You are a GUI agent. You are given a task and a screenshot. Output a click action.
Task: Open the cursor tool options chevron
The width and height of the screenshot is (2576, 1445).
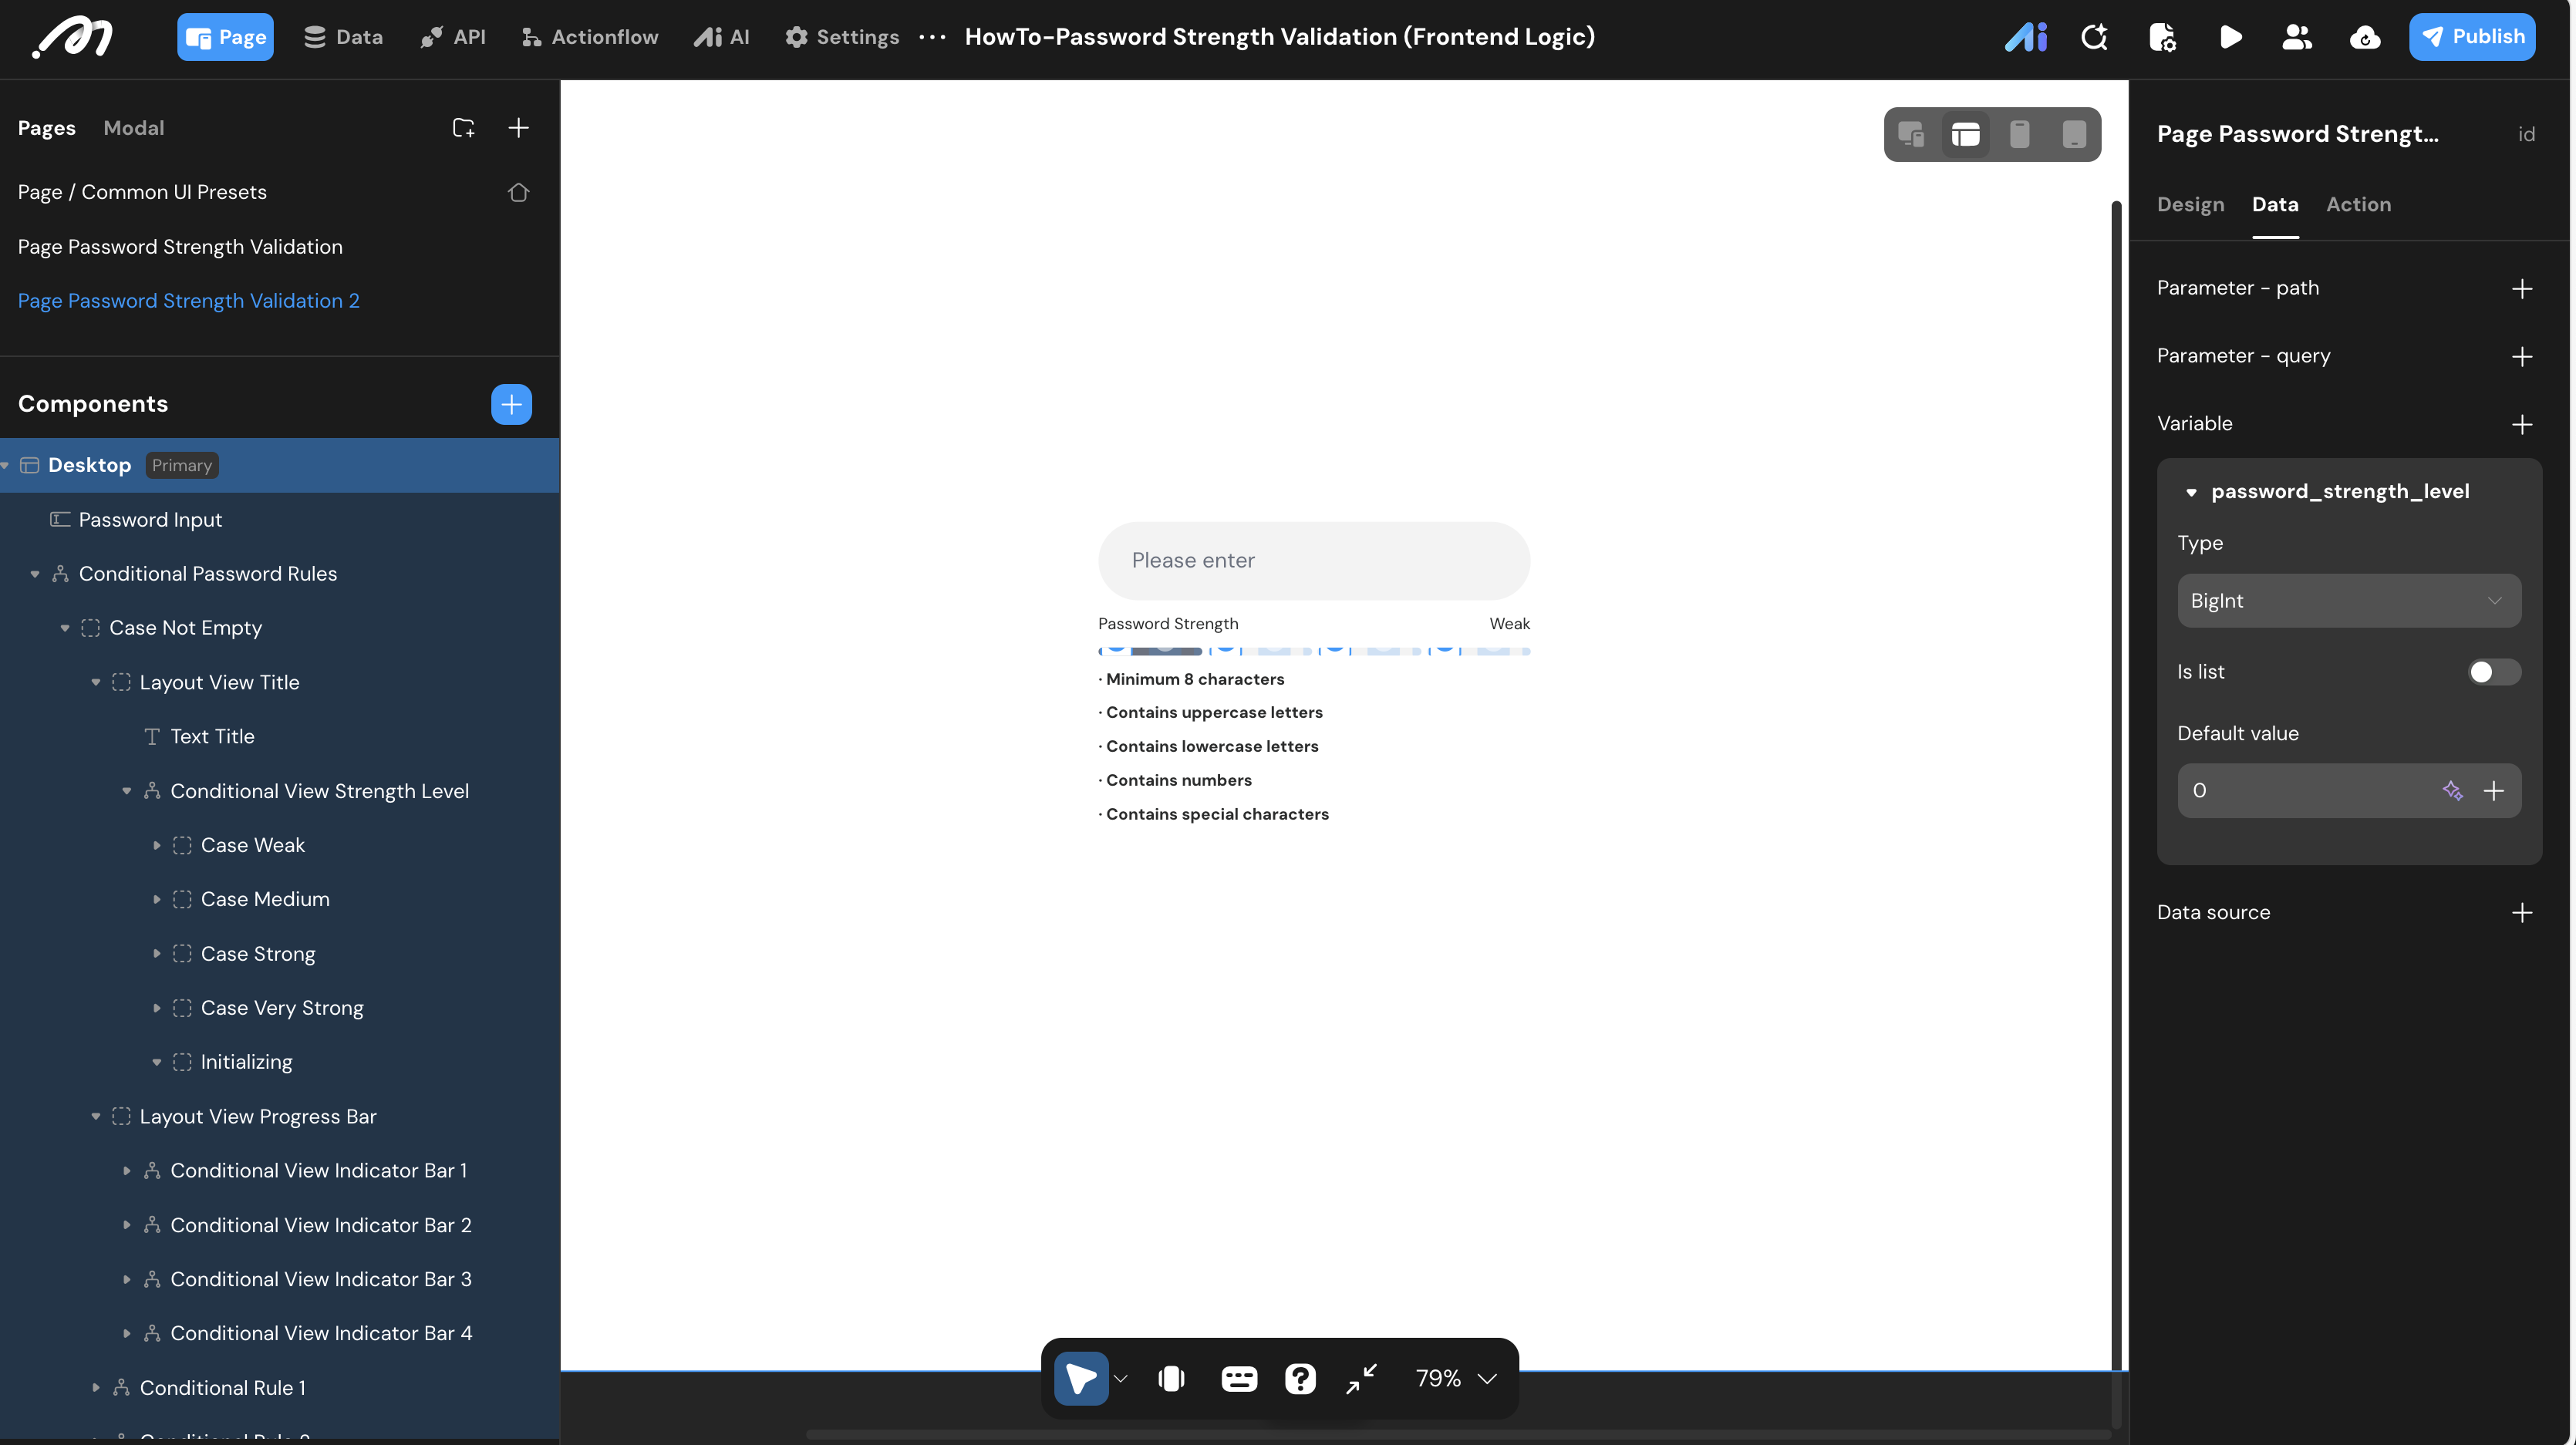coord(1121,1379)
